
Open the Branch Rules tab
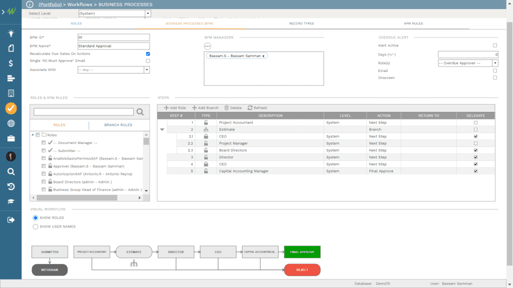coord(118,125)
